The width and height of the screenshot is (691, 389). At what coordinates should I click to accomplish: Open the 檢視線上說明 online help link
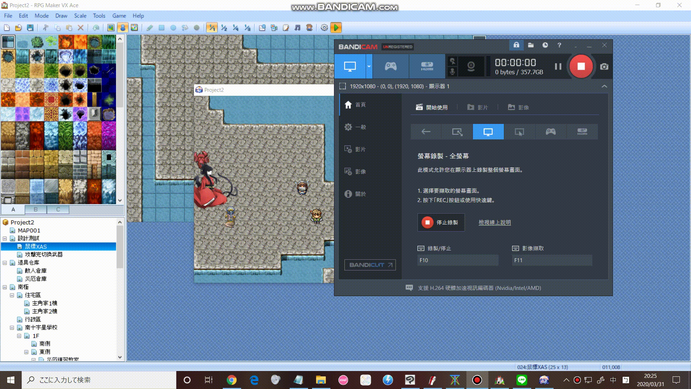pos(494,223)
